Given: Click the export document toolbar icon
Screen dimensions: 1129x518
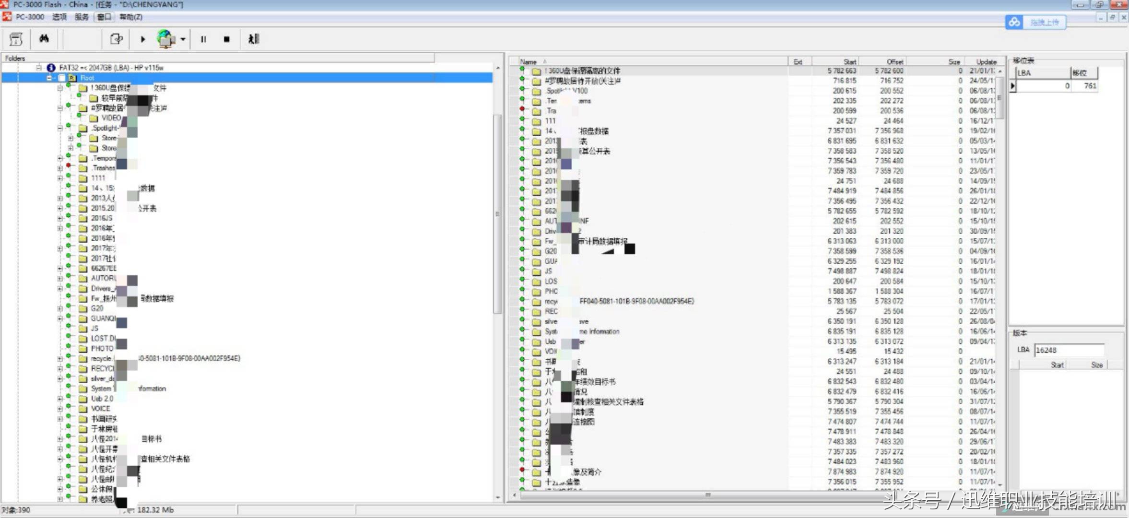Looking at the screenshot, I should point(116,39).
